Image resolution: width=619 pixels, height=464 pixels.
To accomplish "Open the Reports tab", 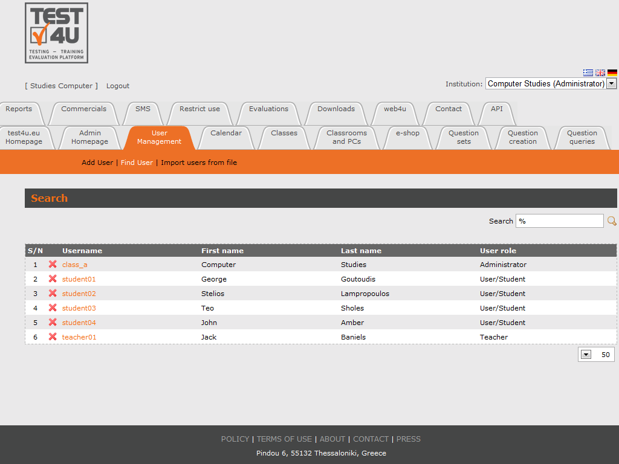I will pos(19,109).
